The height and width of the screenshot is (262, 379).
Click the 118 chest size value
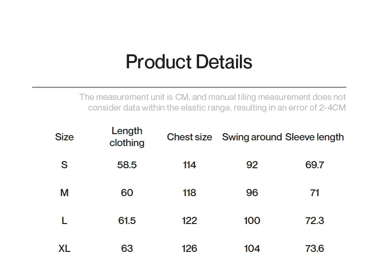click(x=189, y=193)
